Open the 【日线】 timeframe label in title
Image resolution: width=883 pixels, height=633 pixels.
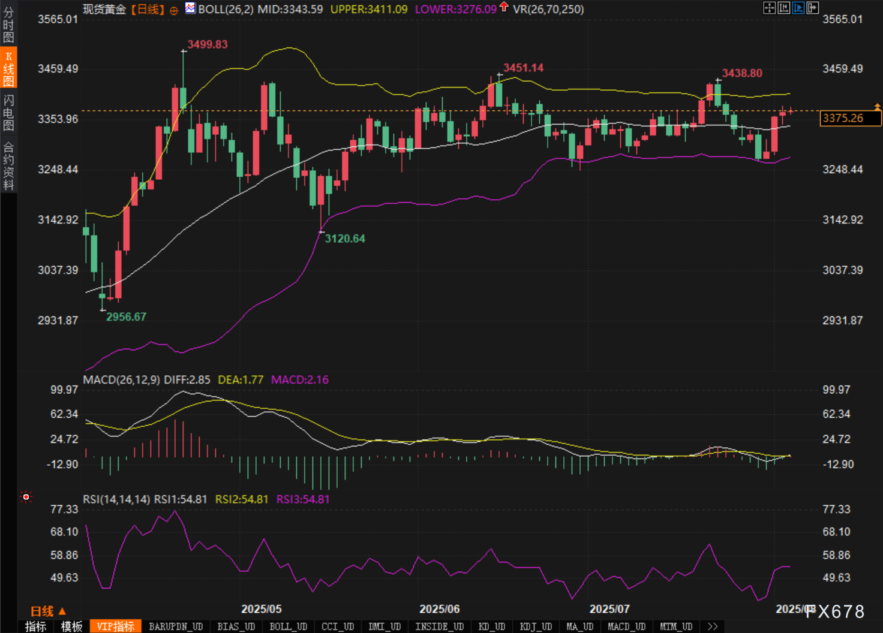tap(148, 10)
